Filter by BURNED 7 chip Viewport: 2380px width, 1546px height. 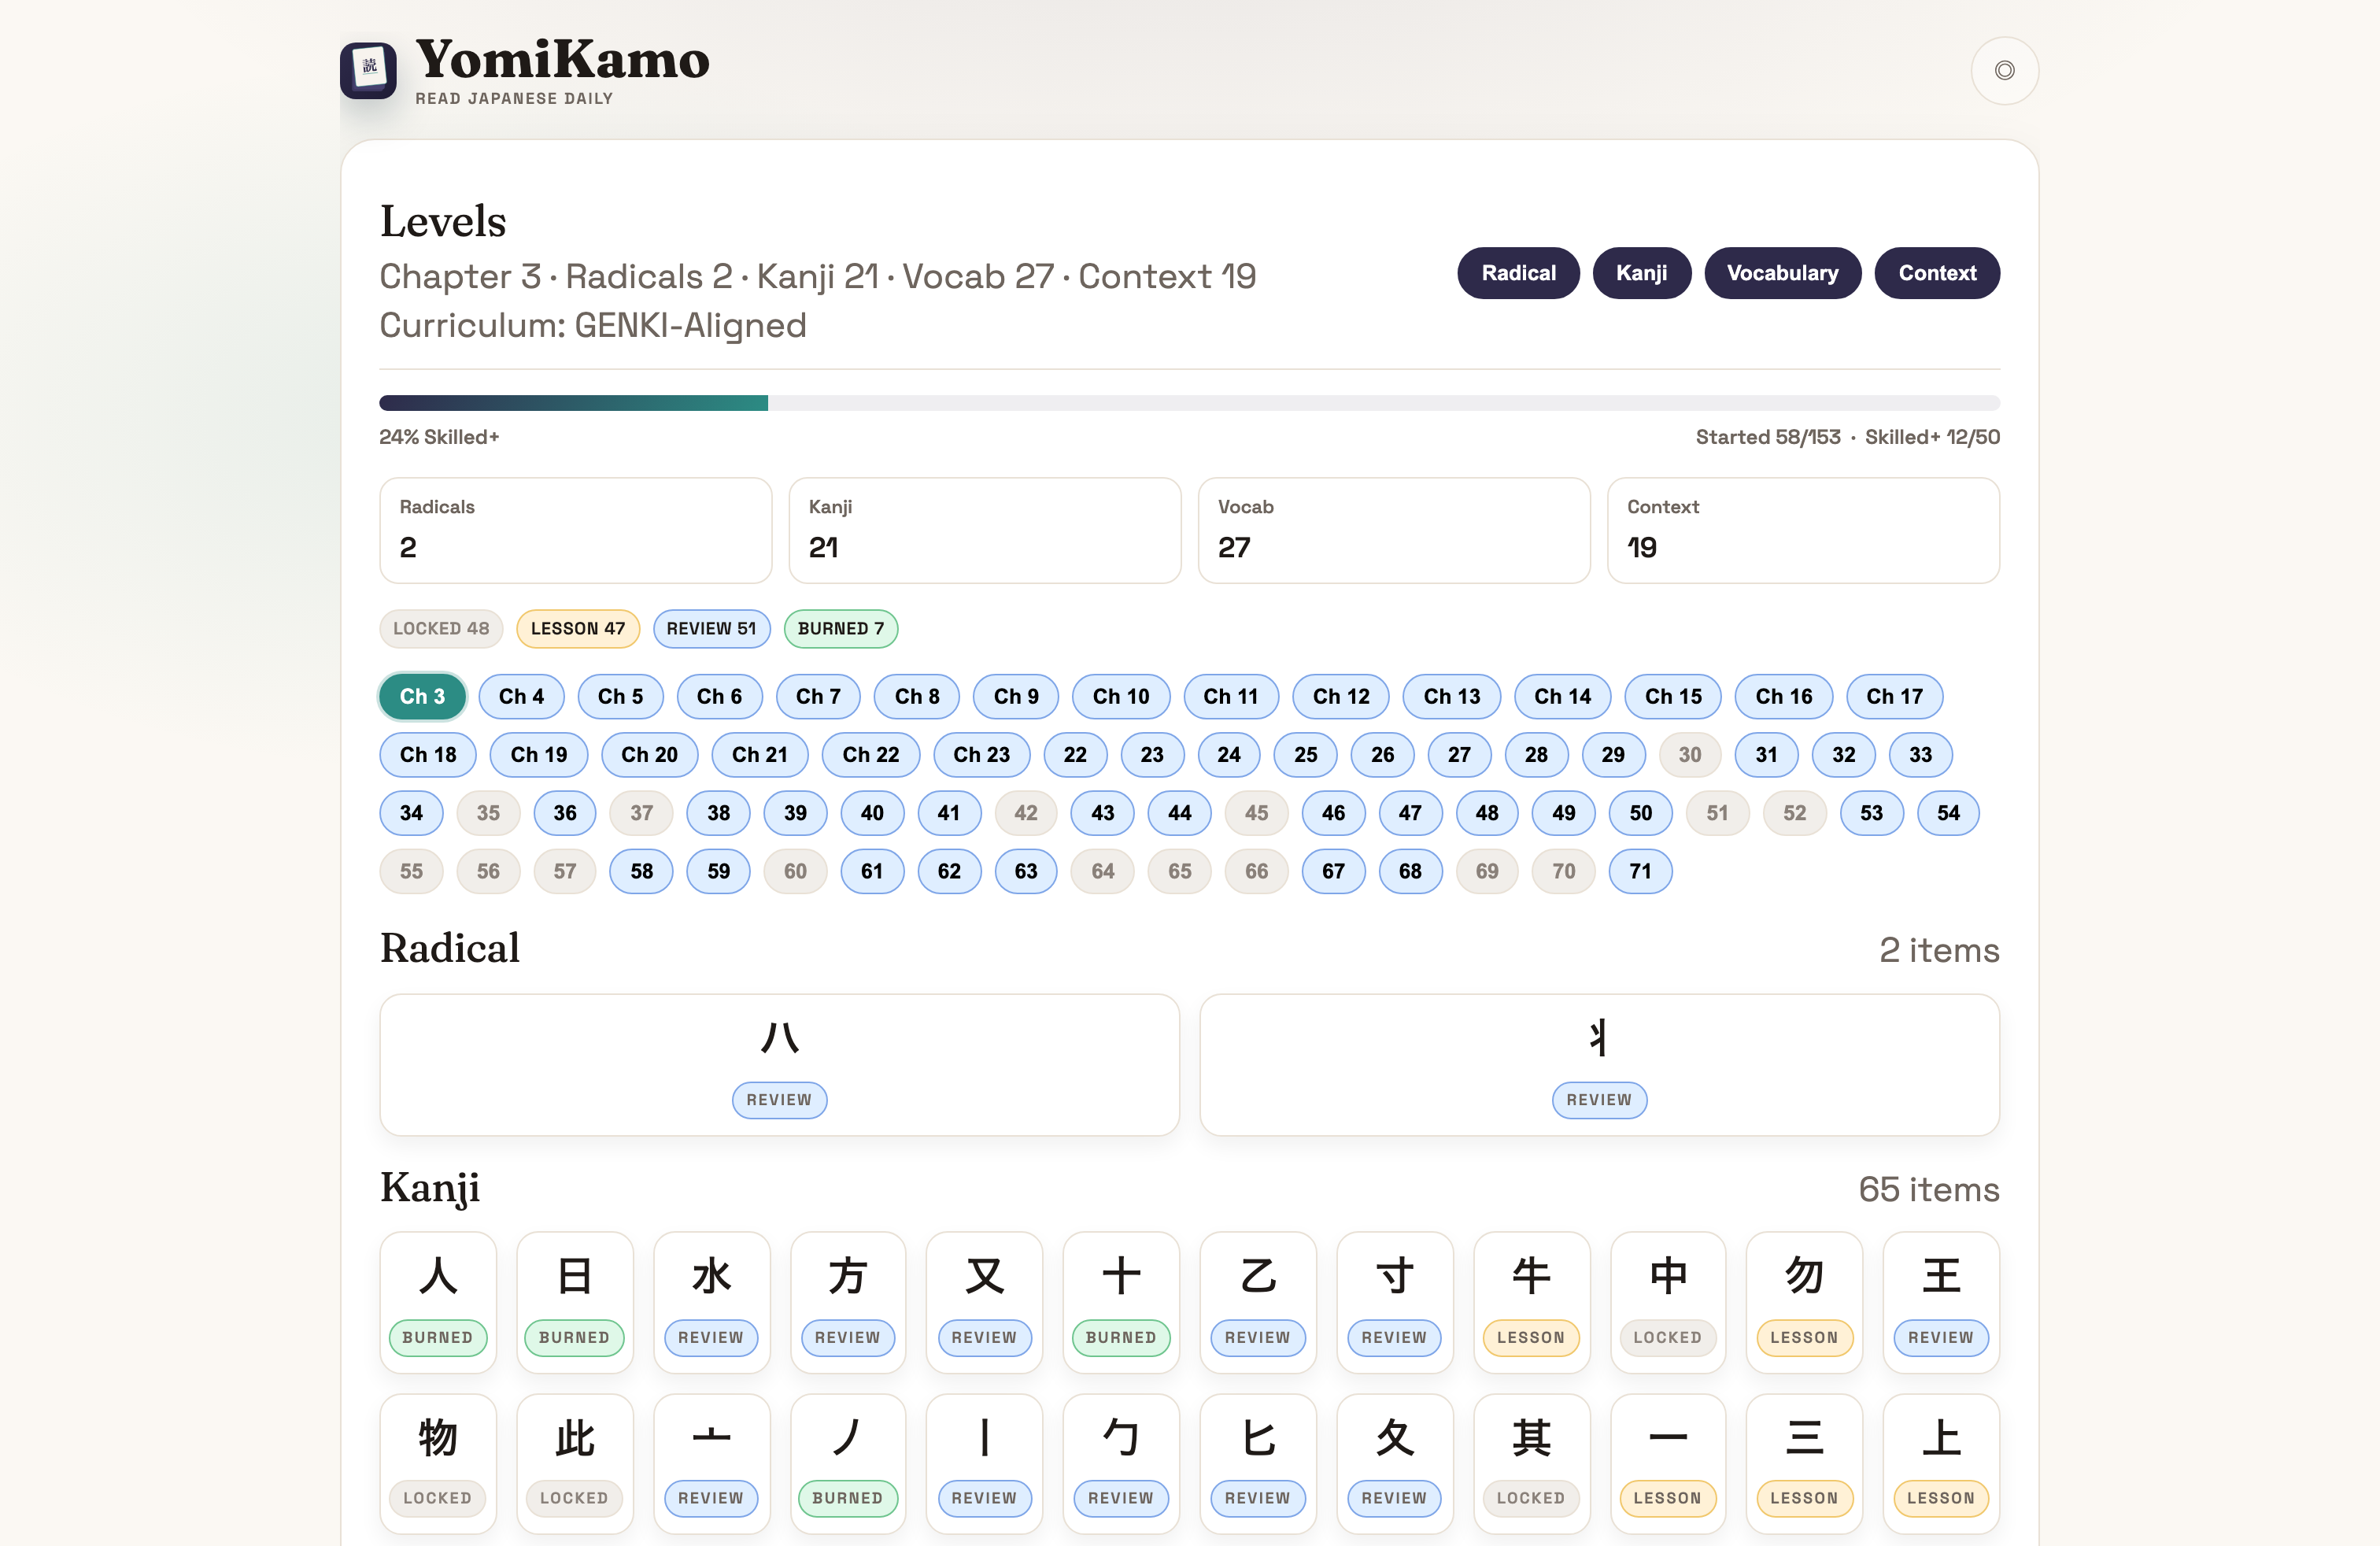841,628
